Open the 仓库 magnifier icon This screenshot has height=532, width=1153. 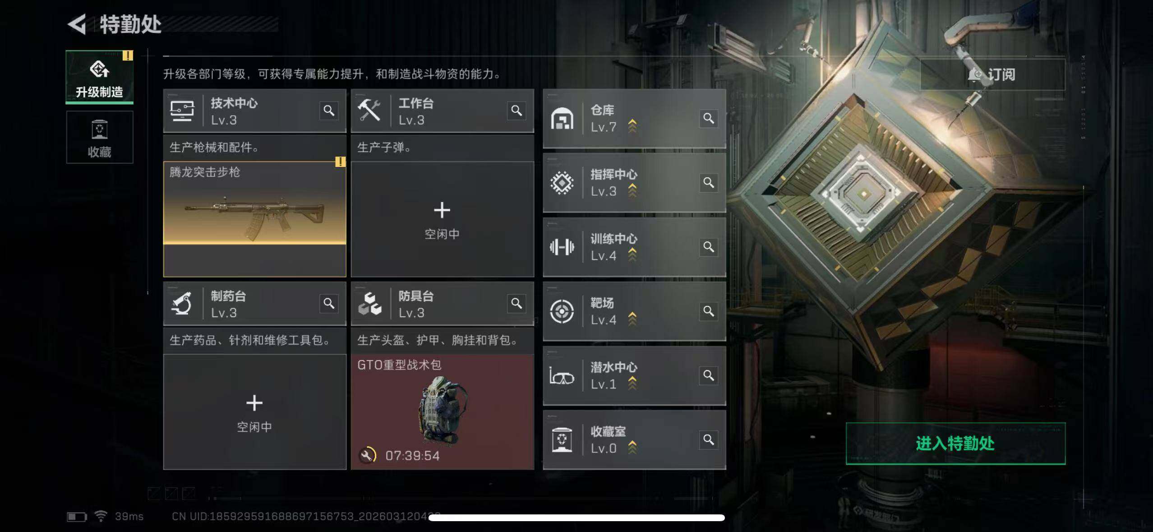click(708, 118)
